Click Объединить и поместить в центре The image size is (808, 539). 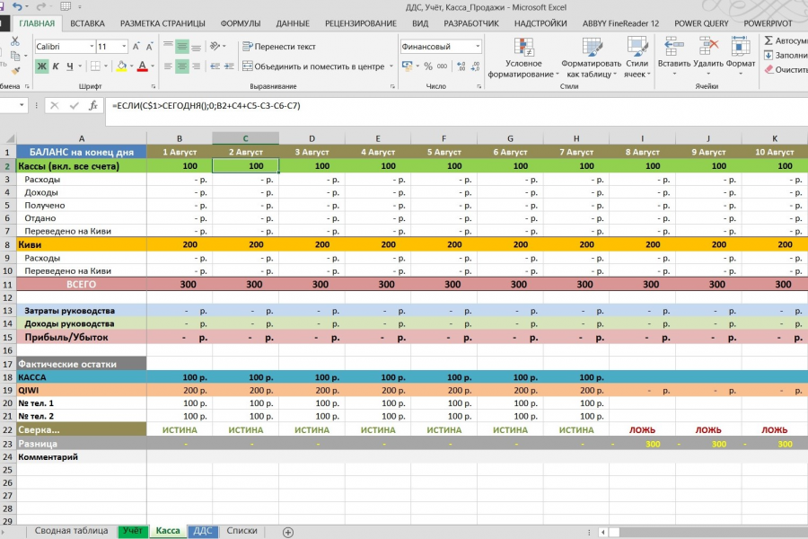click(313, 66)
